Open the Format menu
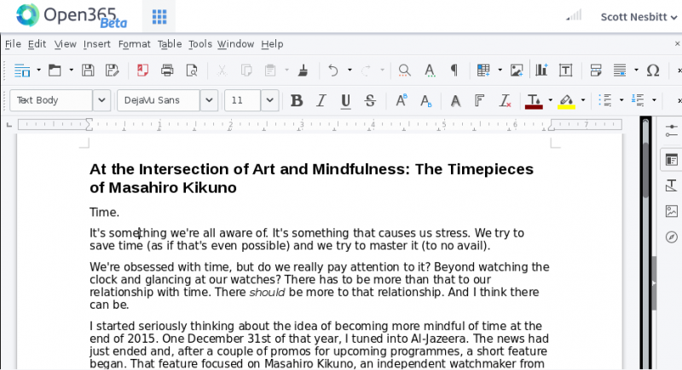Screen dimensions: 682x370 click(x=134, y=44)
